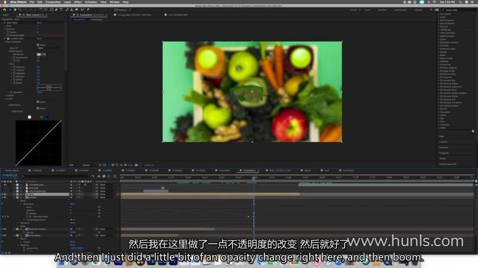
Task: Select the Clone Stamp tool
Action: point(72,10)
